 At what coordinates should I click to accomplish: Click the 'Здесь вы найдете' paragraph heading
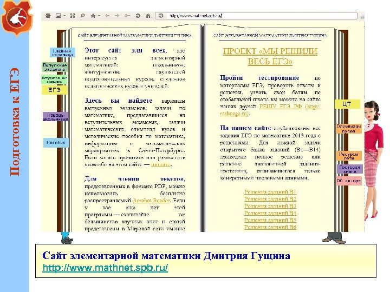[118, 101]
